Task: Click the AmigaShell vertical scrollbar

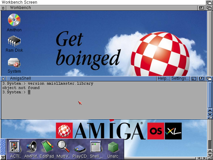Action: click(x=210, y=95)
